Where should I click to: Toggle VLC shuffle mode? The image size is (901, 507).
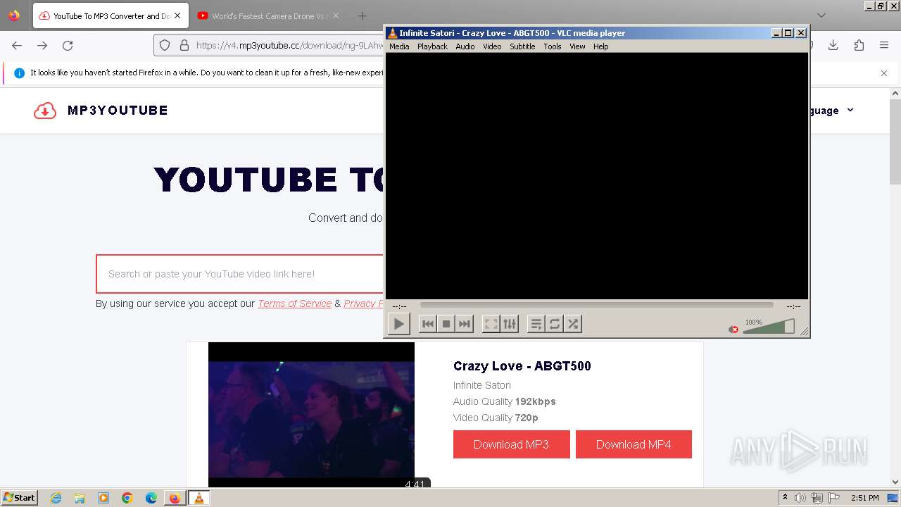point(573,324)
